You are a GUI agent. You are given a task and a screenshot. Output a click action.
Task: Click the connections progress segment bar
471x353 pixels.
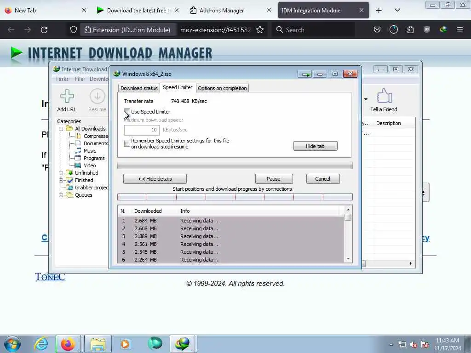tap(235, 197)
